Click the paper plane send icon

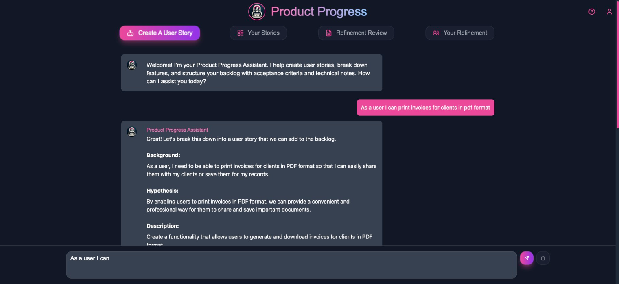(x=527, y=258)
